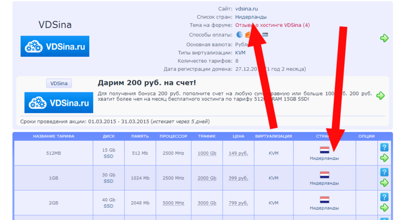The image size is (405, 220).
Task: Click 2000 Gb traffic value
Action: 207,178
